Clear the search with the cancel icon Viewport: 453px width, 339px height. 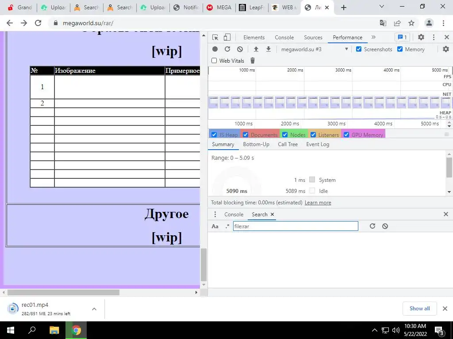coord(385,226)
